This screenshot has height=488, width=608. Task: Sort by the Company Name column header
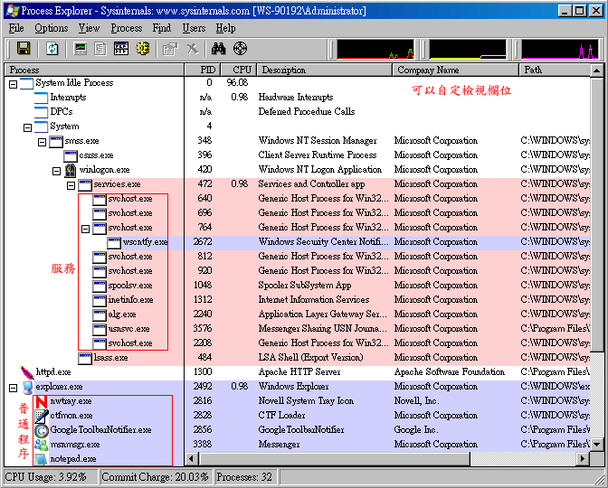pyautogui.click(x=456, y=70)
